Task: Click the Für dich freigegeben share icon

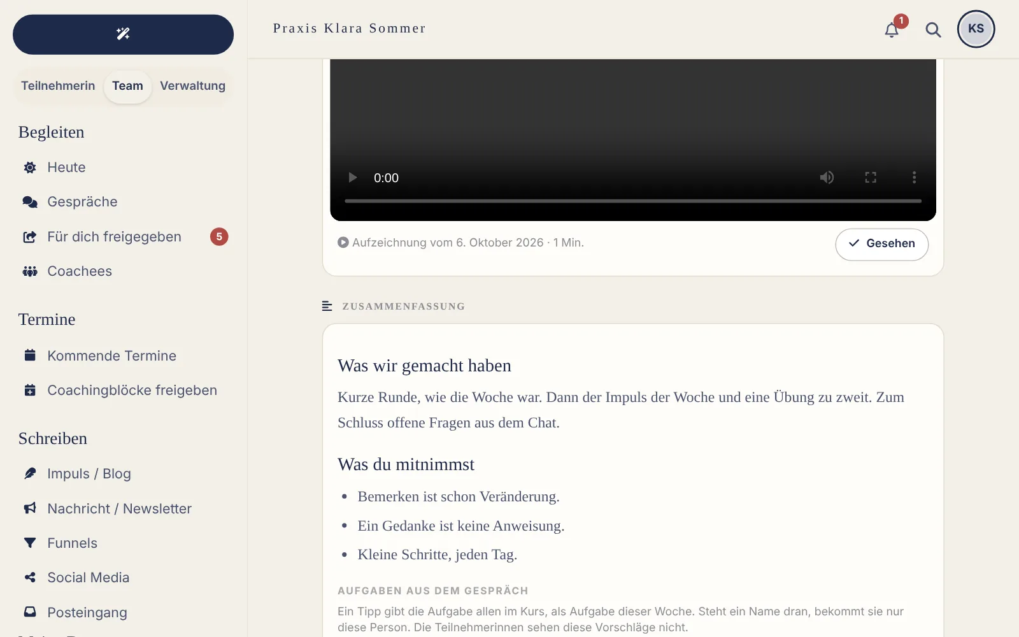Action: tap(30, 237)
